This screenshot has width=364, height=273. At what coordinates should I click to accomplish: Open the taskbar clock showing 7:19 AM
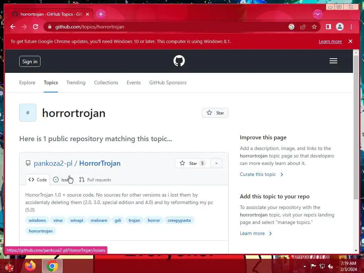[348, 266]
